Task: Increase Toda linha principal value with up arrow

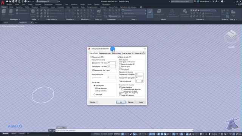Action: pyautogui.click(x=142, y=80)
